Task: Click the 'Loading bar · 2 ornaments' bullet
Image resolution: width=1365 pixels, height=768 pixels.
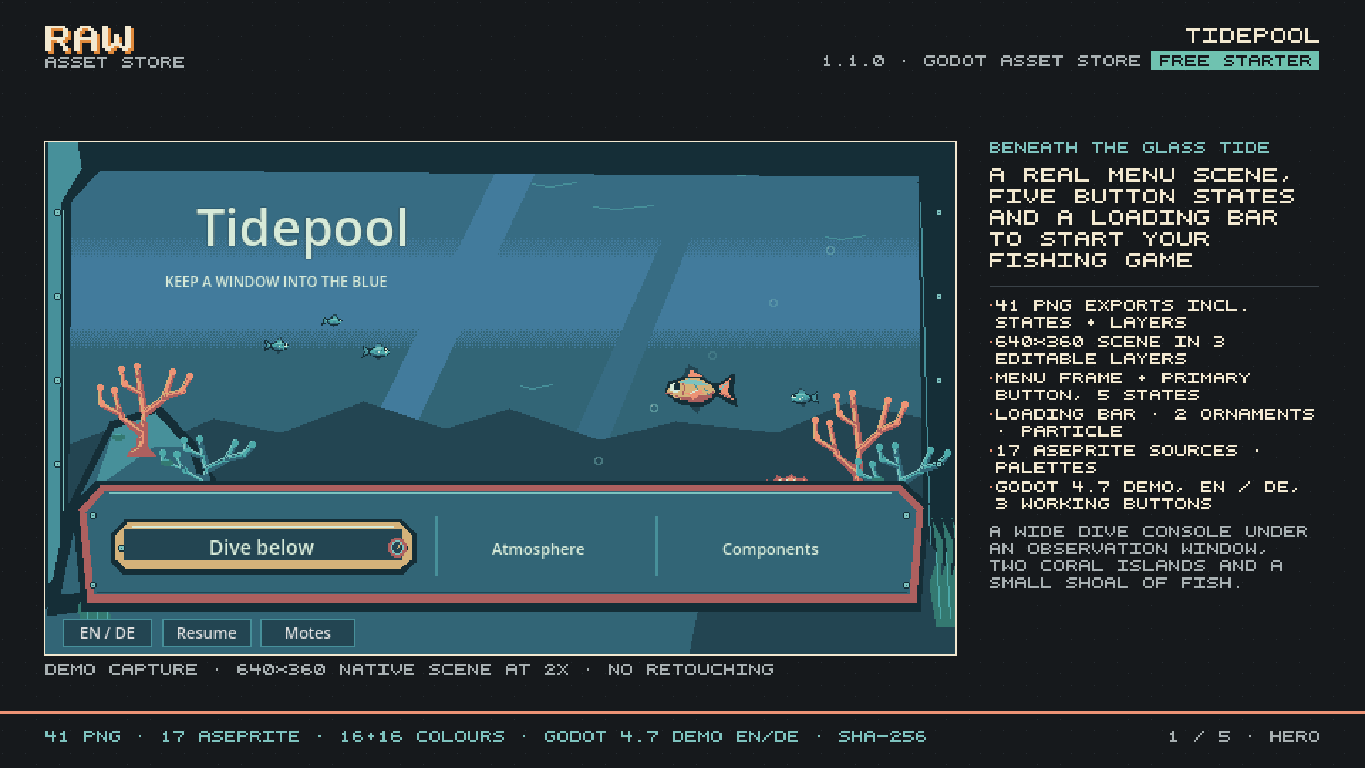Action: click(1152, 422)
